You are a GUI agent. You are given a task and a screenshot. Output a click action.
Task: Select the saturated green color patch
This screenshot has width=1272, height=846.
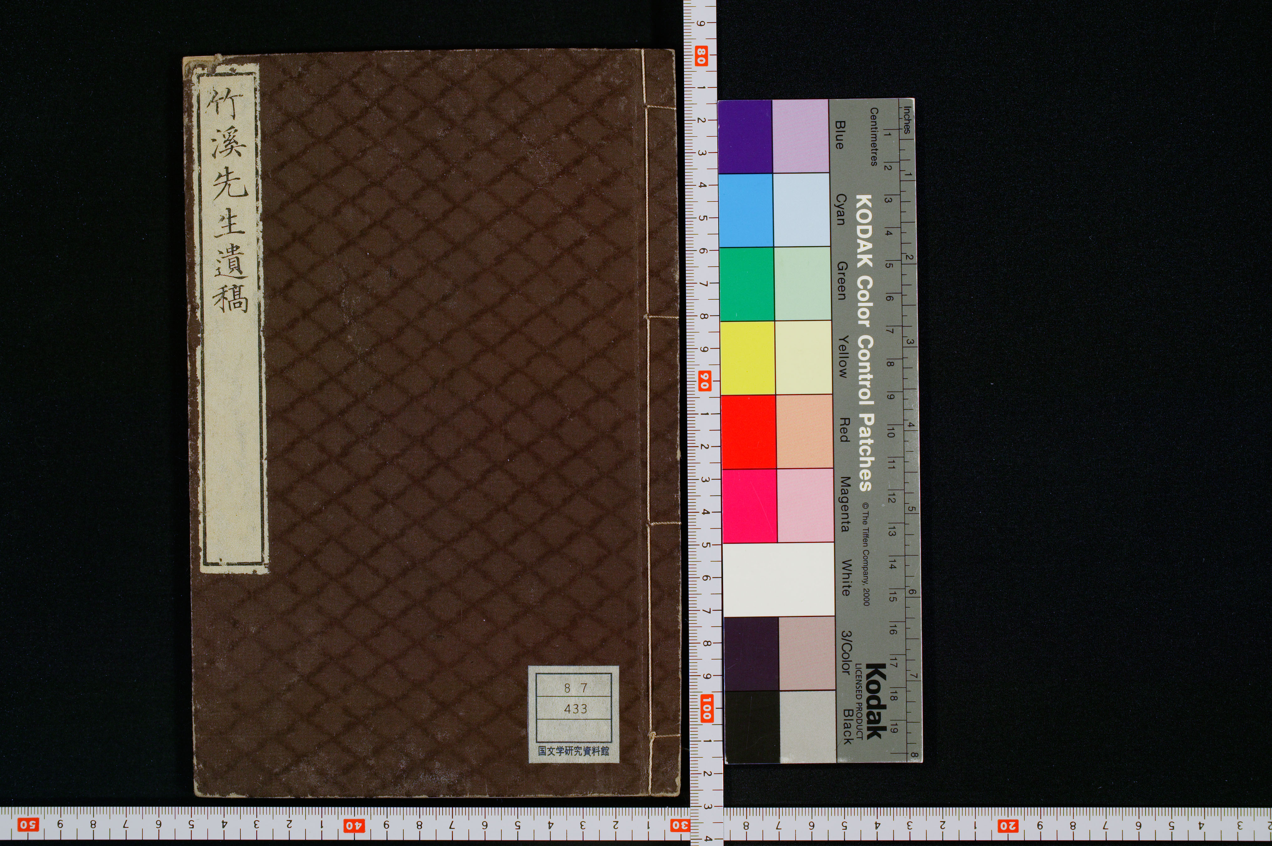[746, 284]
